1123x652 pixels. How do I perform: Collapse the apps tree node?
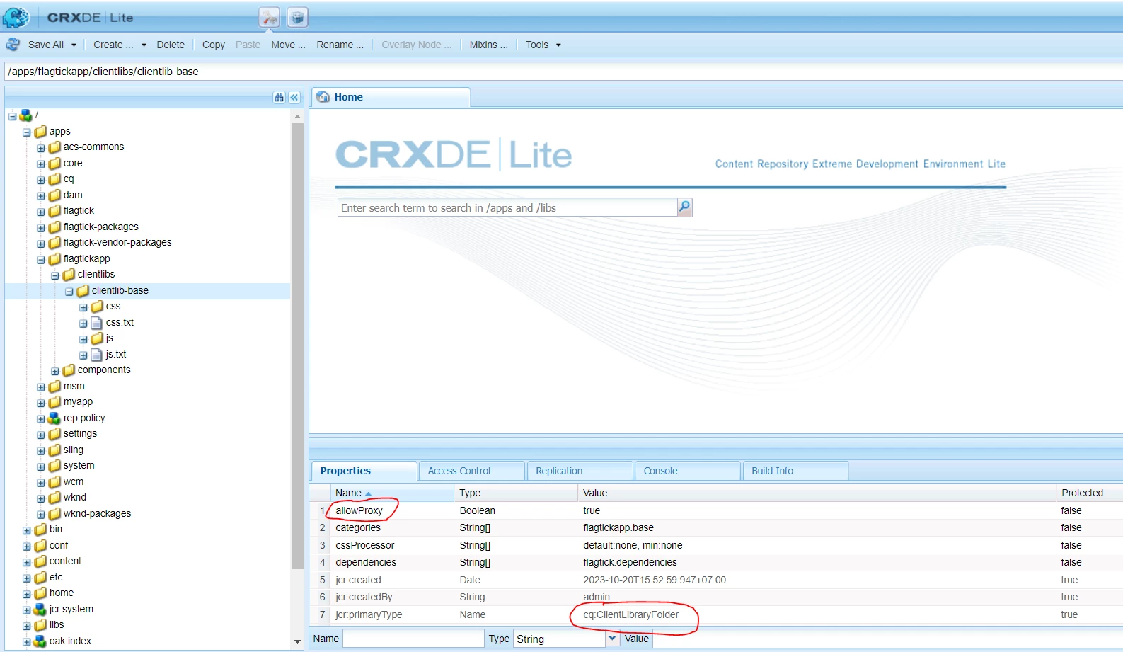click(26, 132)
